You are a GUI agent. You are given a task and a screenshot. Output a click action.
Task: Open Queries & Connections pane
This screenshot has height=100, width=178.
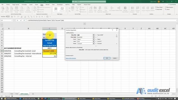coord(44,7)
